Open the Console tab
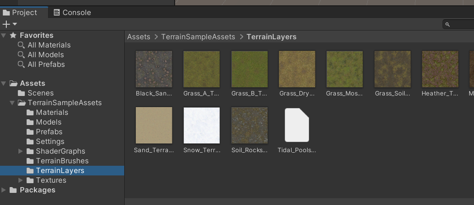This screenshot has width=474, height=205. pos(72,13)
